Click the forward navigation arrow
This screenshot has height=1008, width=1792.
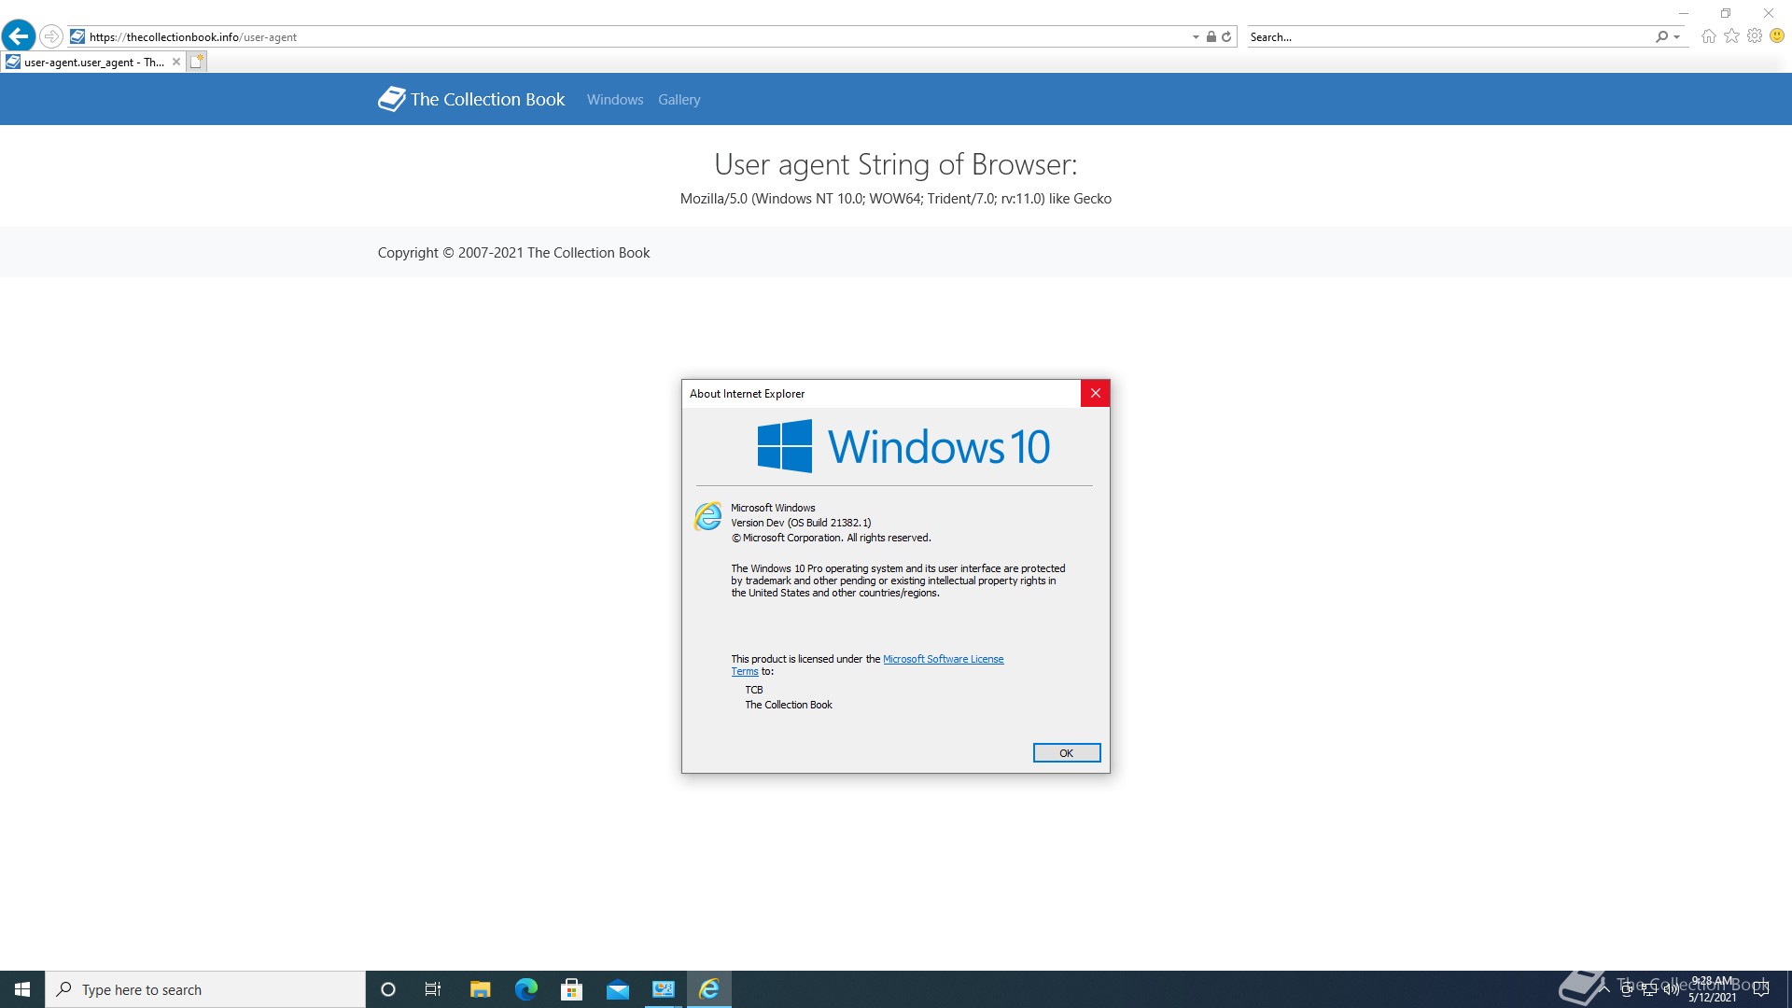(x=51, y=36)
